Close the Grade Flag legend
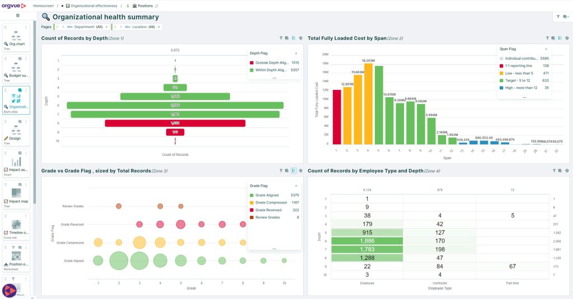 pyautogui.click(x=296, y=186)
